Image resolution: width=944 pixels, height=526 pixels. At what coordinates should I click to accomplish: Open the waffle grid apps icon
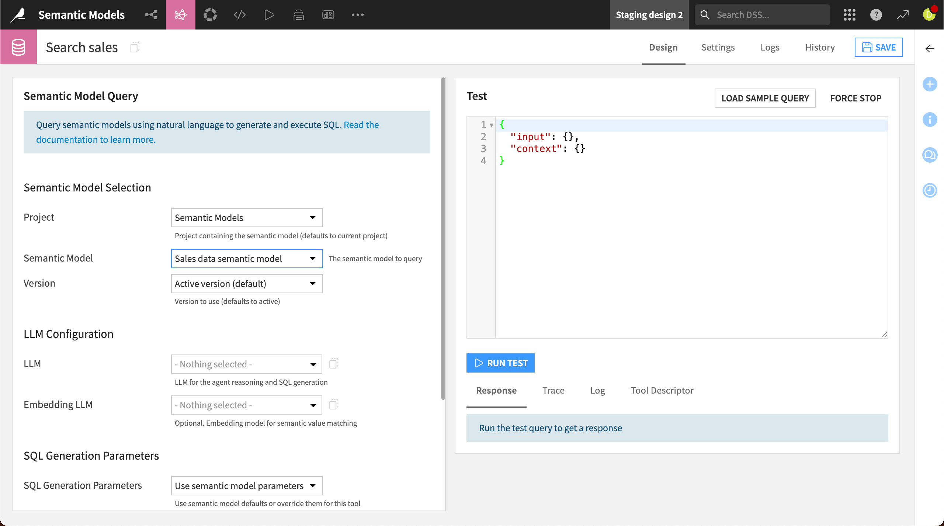(849, 15)
